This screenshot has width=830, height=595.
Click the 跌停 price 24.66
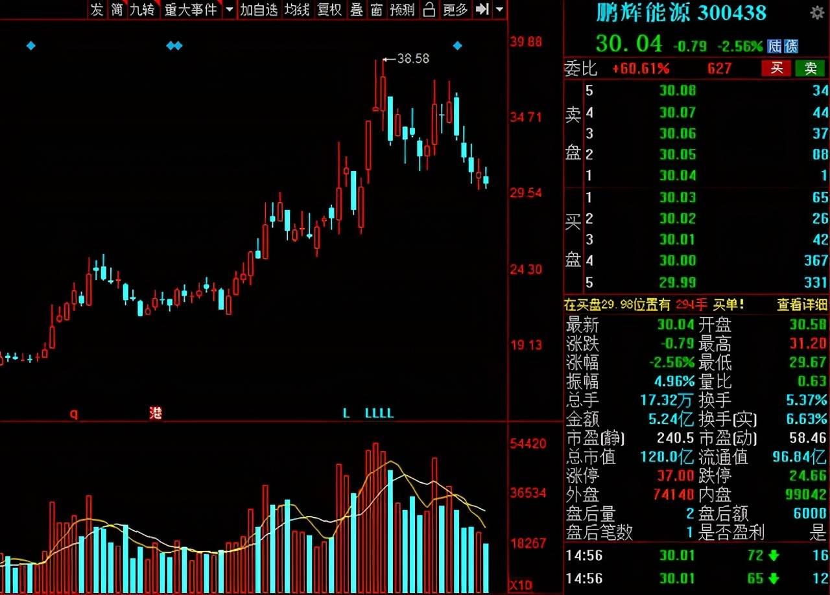click(808, 476)
